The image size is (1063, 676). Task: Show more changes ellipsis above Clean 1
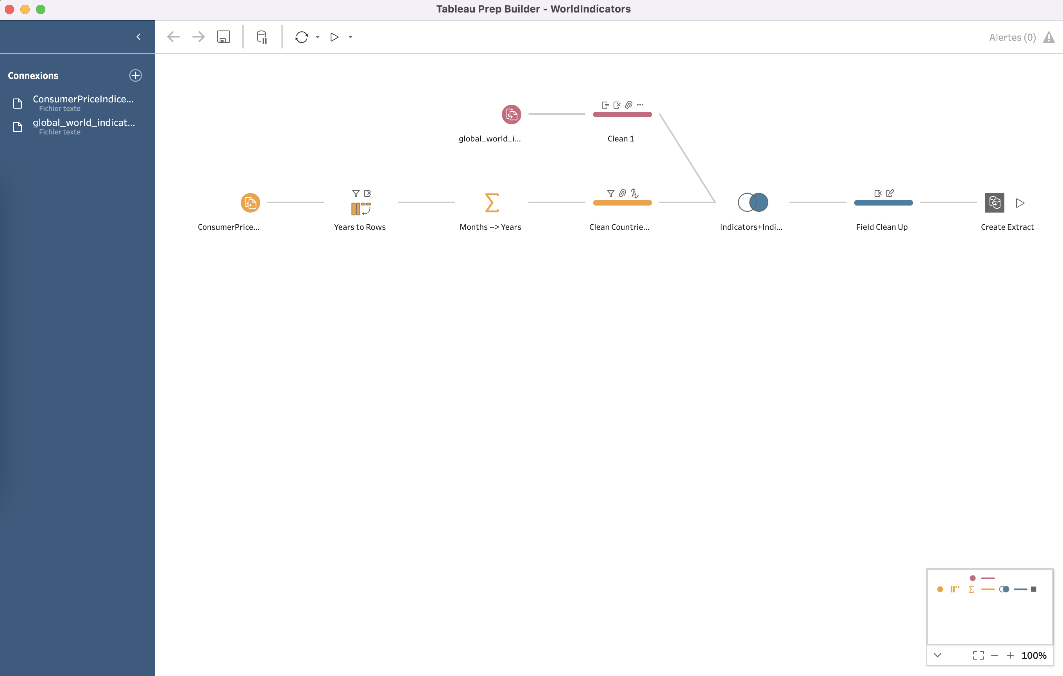640,105
